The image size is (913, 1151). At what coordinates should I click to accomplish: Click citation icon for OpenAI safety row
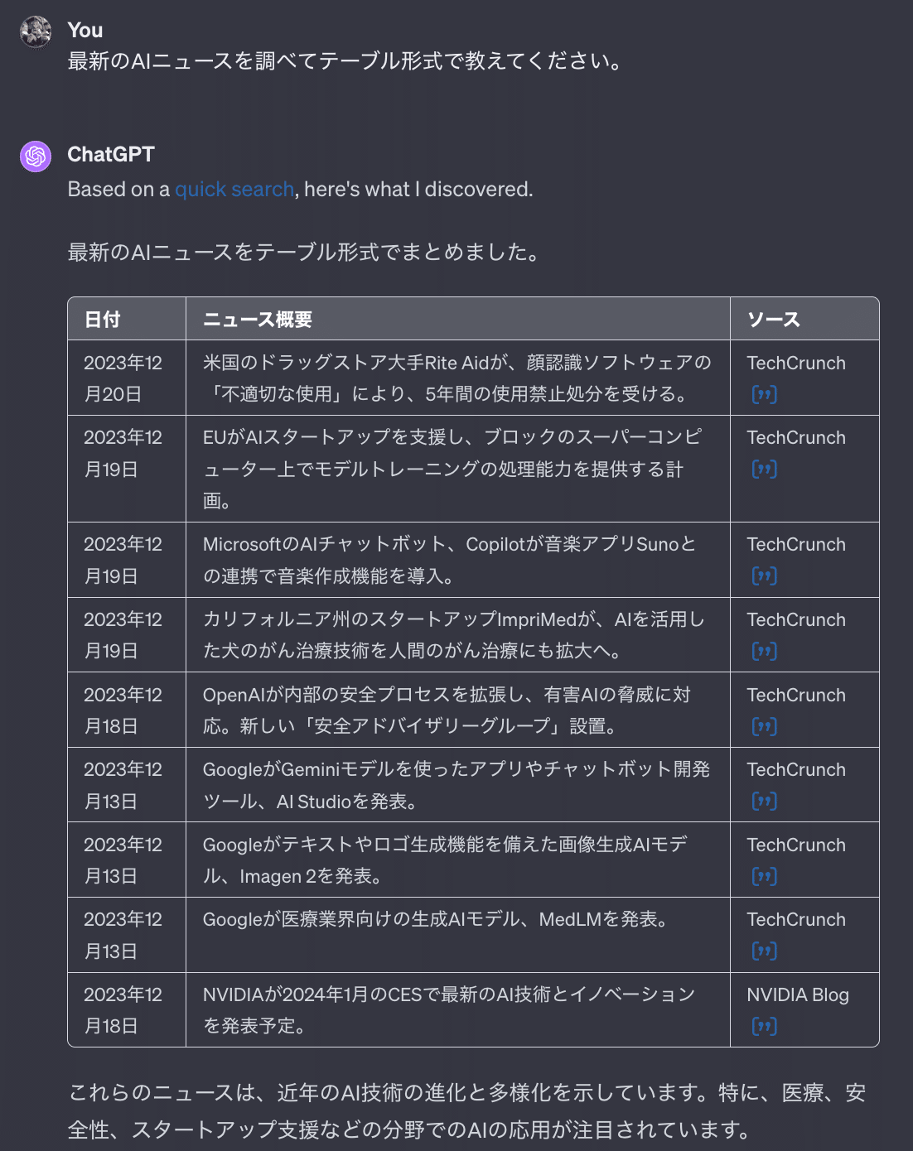(x=764, y=726)
